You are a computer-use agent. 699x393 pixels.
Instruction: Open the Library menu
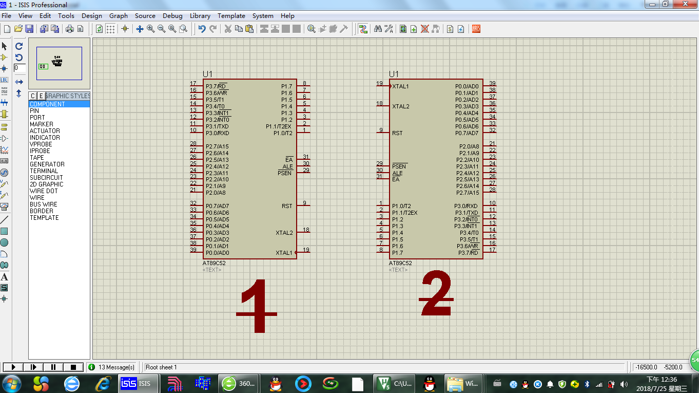pyautogui.click(x=200, y=16)
